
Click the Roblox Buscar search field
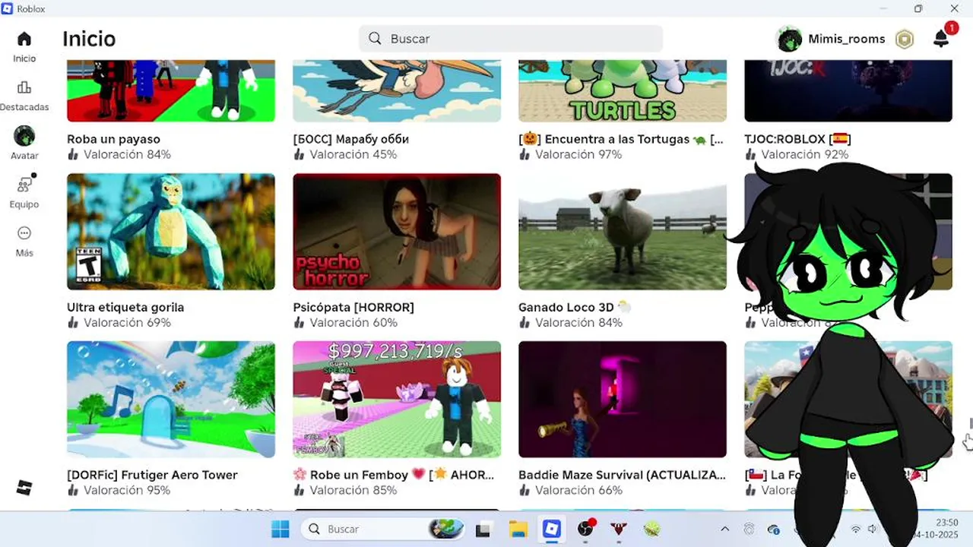(511, 39)
